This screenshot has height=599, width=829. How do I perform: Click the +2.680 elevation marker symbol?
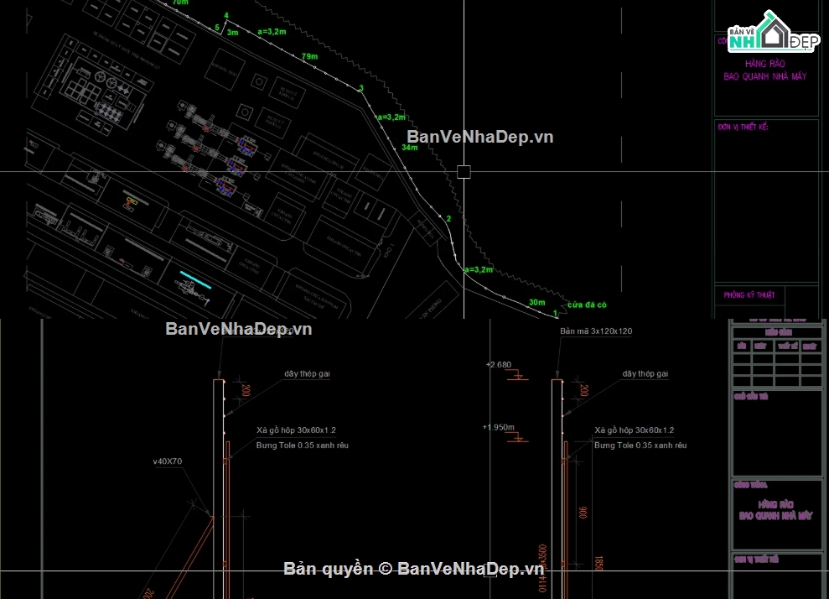click(518, 378)
